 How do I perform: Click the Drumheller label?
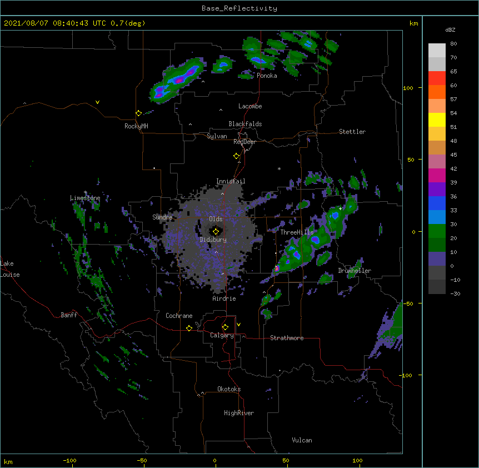tap(355, 271)
